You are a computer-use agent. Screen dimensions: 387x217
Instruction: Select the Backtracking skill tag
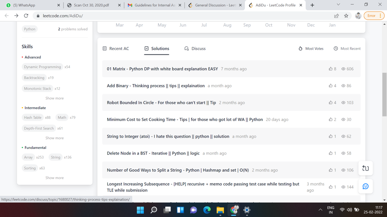pyautogui.click(x=34, y=77)
